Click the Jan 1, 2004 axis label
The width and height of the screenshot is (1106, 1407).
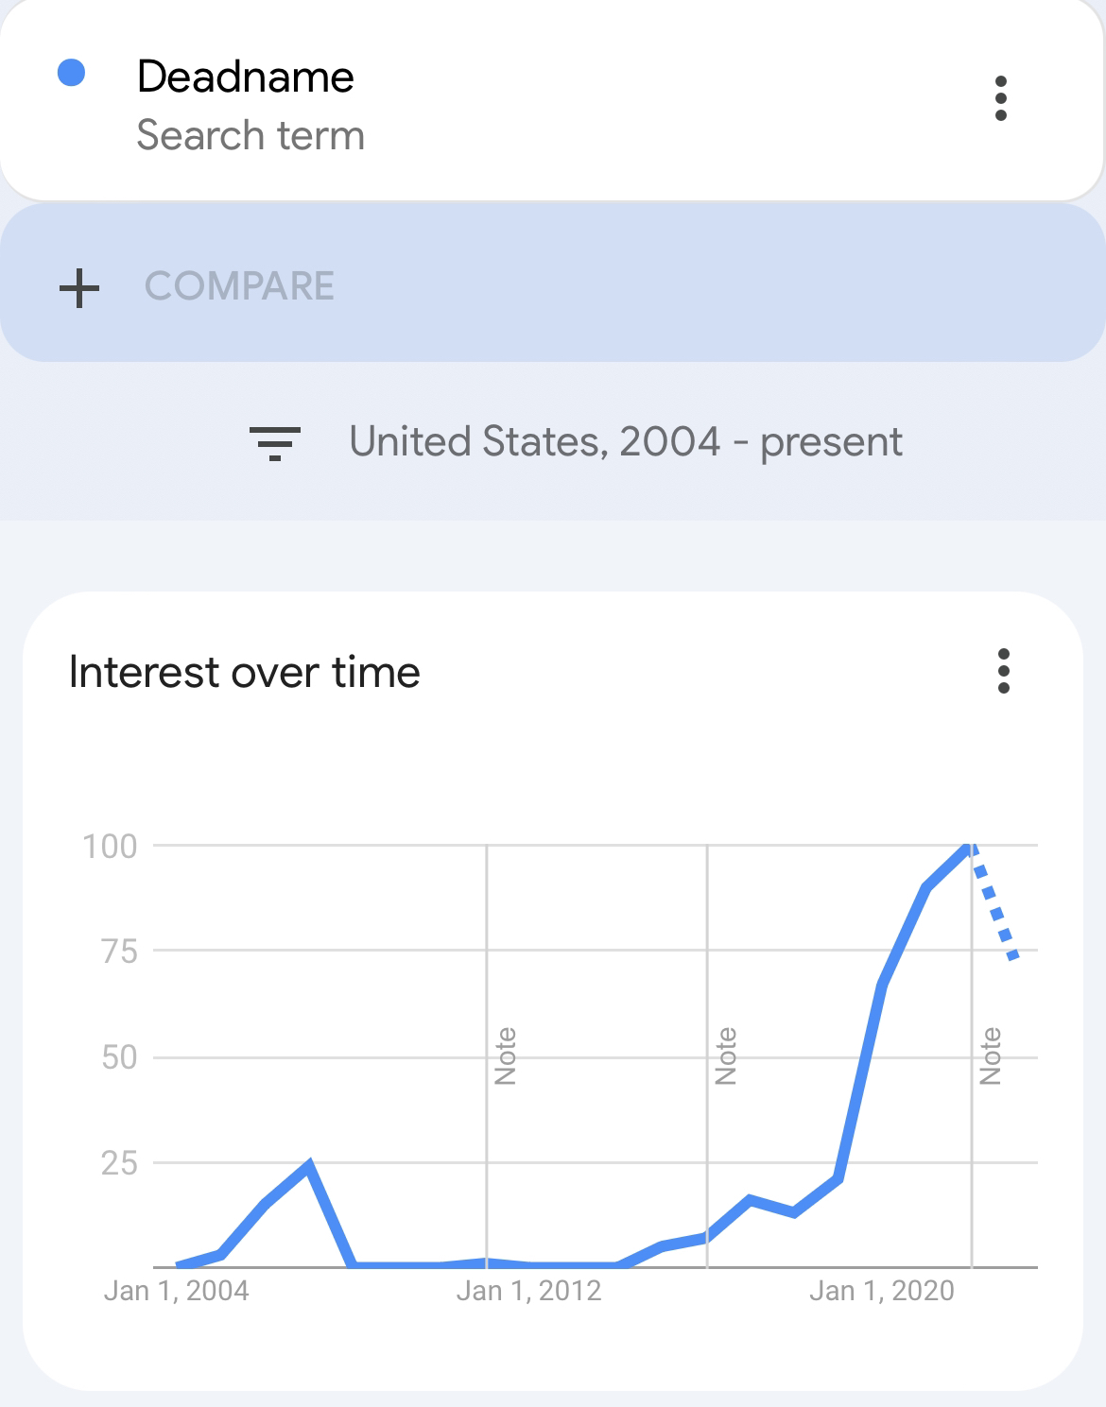(176, 1291)
